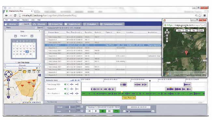The width and height of the screenshot is (212, 120).
Task: Open the Search tab dropdown arrow
Action: click(x=31, y=24)
